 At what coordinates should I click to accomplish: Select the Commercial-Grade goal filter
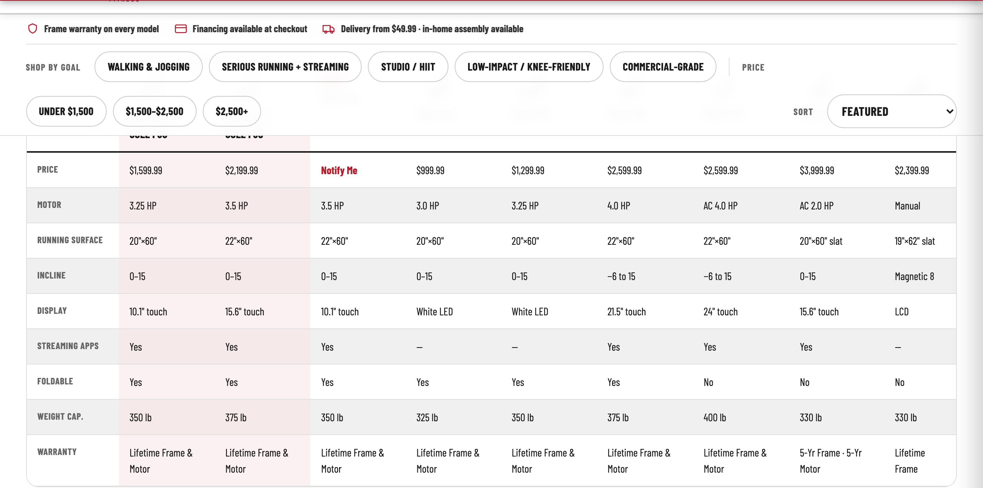(x=663, y=67)
